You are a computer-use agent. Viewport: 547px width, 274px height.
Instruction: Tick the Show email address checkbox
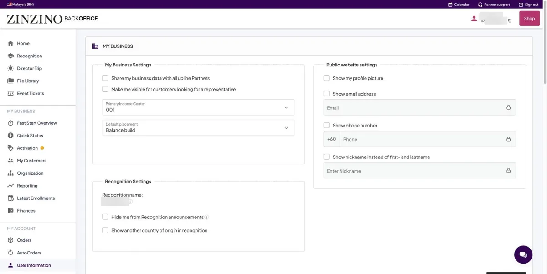tap(326, 94)
